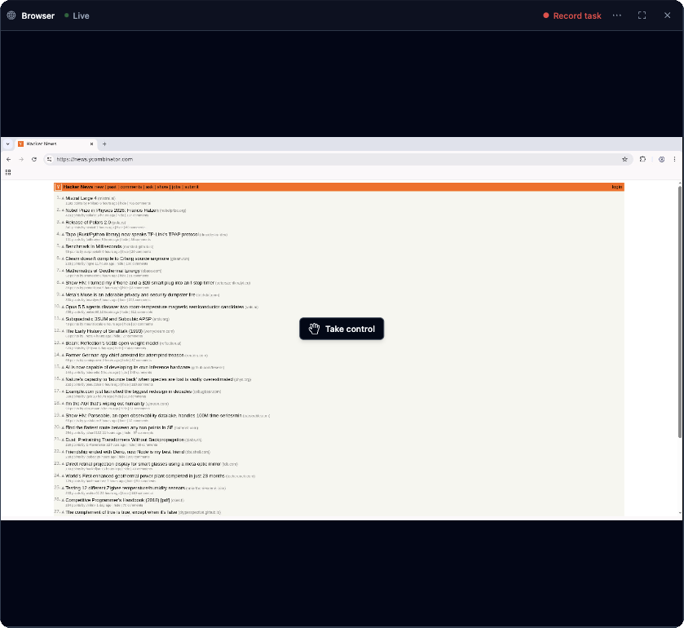
Task: Click the scrollbar down arrow
Action: point(680,514)
